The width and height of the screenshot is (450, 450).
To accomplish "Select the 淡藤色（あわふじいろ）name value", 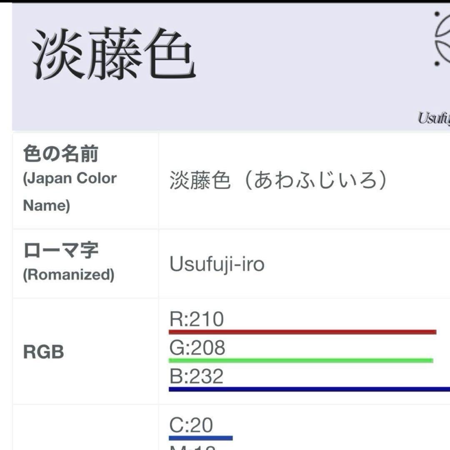I will coord(279,181).
